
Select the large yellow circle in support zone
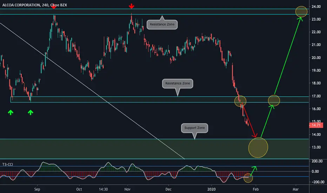[x=258, y=147]
